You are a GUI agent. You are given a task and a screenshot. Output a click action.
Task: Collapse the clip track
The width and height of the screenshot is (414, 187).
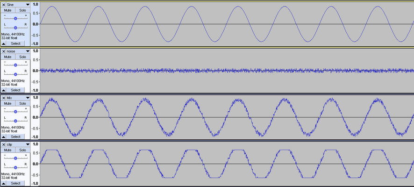click(4, 183)
